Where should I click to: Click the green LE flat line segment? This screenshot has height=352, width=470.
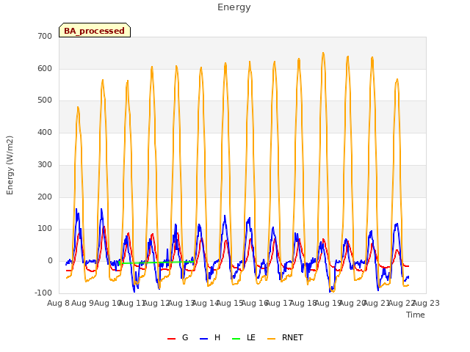click(x=156, y=263)
